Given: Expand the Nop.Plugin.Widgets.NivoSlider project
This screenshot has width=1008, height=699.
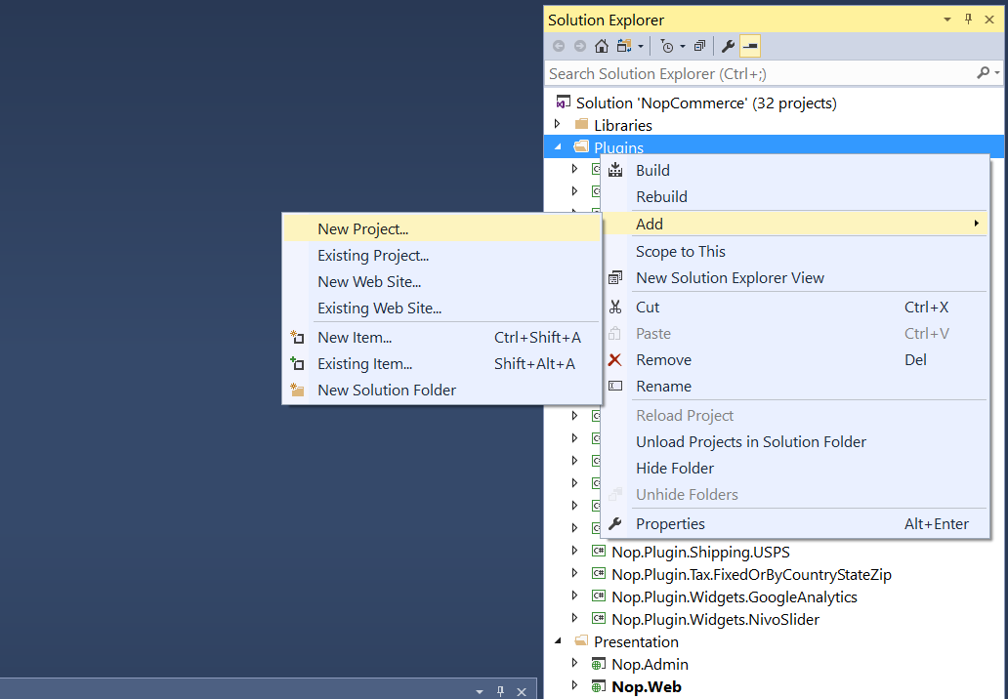Looking at the screenshot, I should [574, 618].
